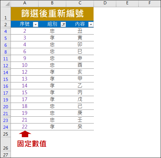Screen dimensions: 161x158
Task: Select row 6 header
Action: point(6,45)
